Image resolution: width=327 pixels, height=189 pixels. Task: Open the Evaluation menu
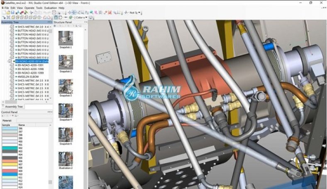click(x=51, y=8)
